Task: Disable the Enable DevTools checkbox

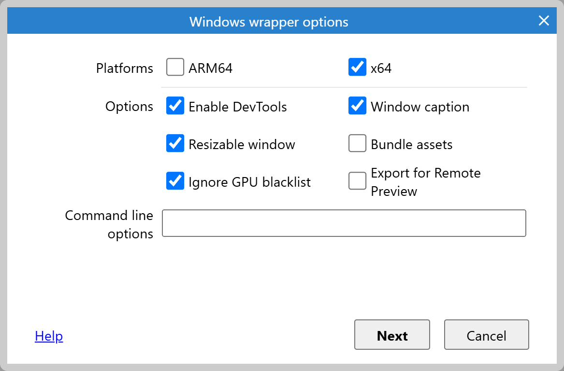Action: pos(175,106)
